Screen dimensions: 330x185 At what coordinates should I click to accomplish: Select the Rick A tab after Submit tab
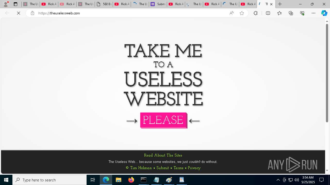tap(176, 4)
